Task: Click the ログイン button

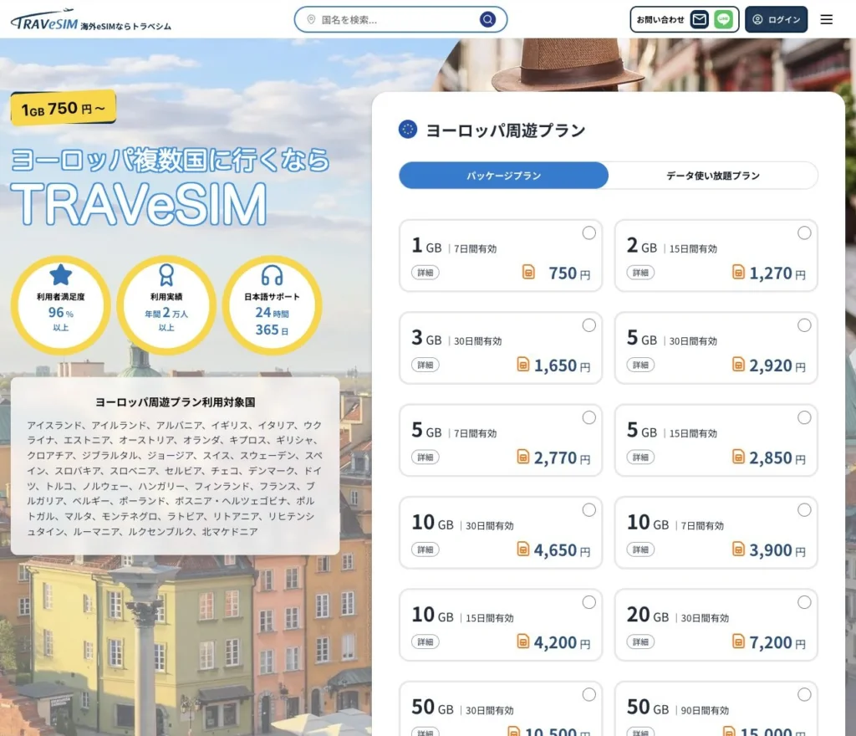Action: point(776,20)
